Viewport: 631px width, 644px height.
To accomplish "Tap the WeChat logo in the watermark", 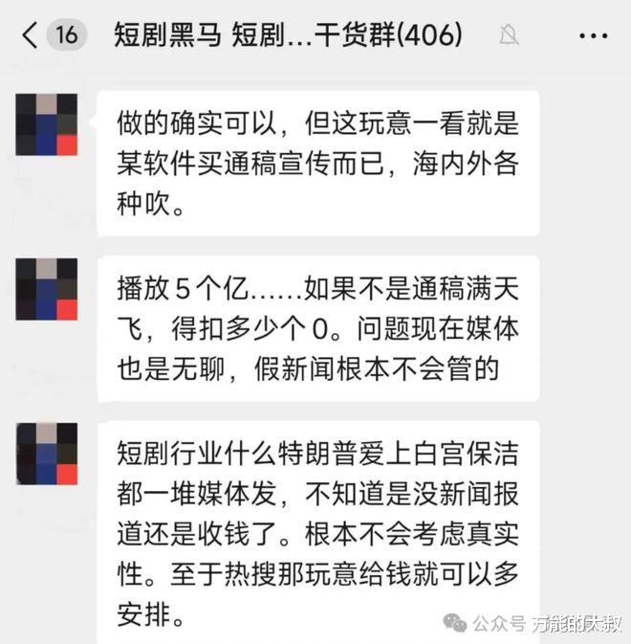I will pyautogui.click(x=455, y=623).
